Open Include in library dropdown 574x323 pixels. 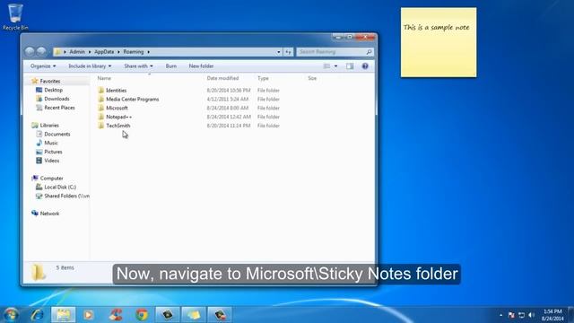pos(90,66)
